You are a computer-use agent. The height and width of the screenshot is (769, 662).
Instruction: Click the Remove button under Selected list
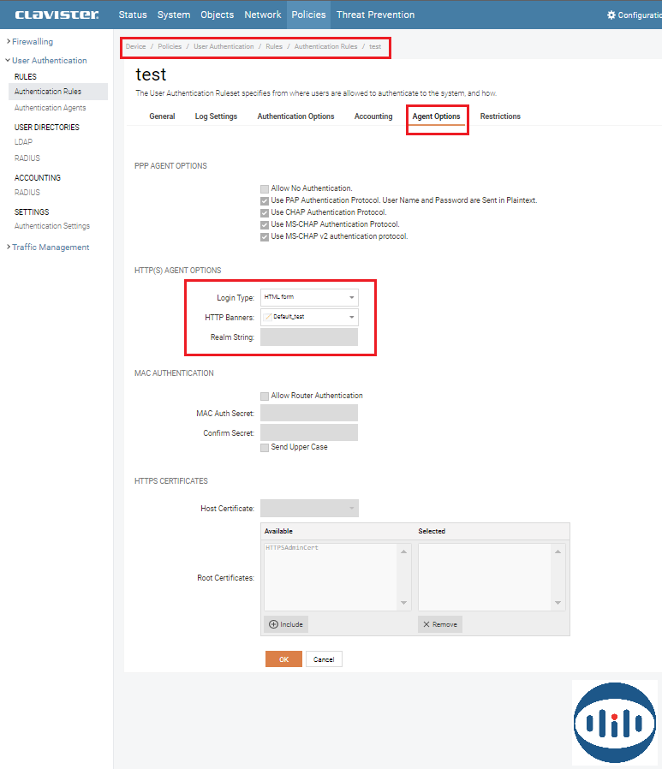(x=439, y=624)
